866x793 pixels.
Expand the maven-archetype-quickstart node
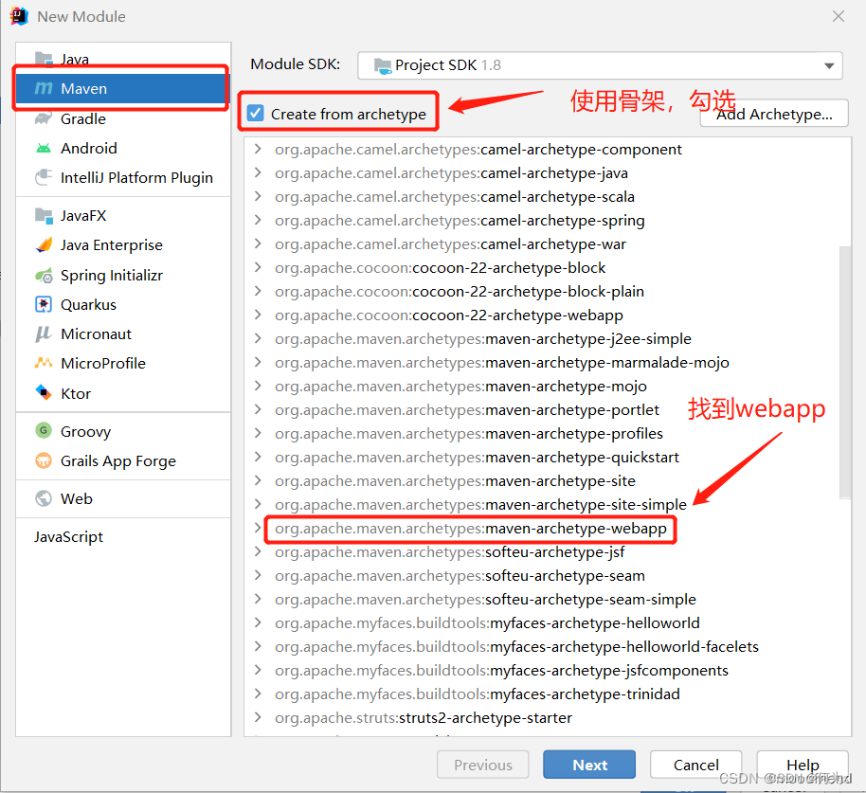click(x=258, y=457)
